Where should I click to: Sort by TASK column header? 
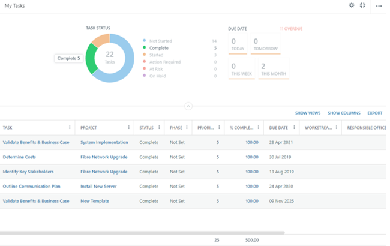pos(7,128)
